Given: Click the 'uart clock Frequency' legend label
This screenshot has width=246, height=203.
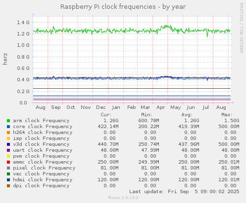Looking at the screenshot, I should click(43, 150).
